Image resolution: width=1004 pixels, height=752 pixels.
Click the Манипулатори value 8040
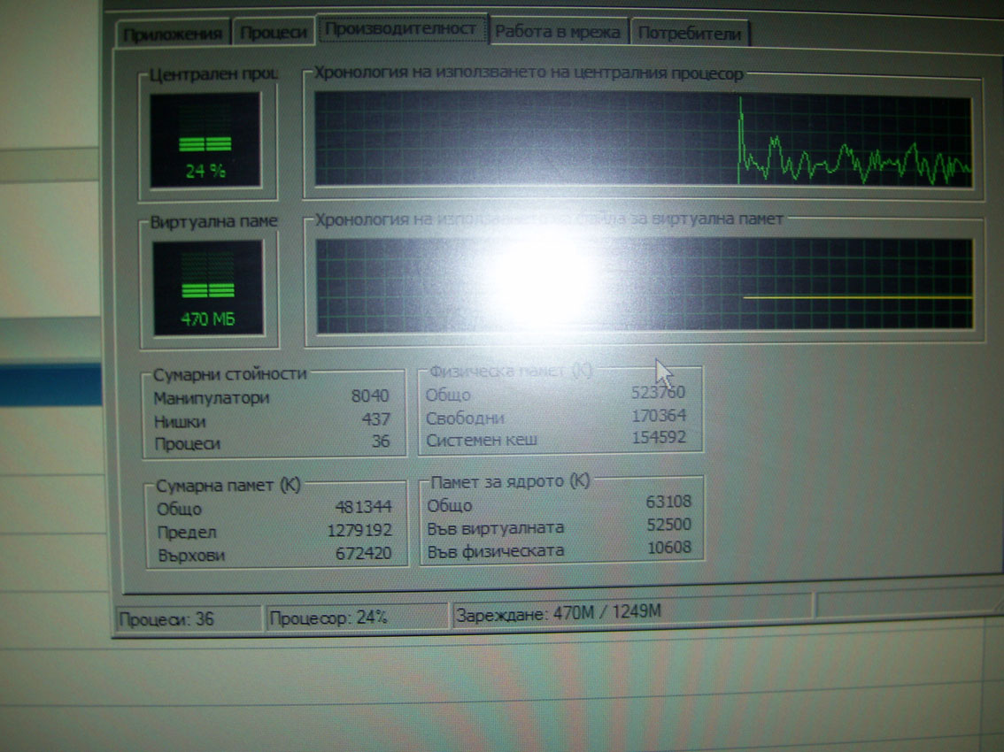point(370,397)
